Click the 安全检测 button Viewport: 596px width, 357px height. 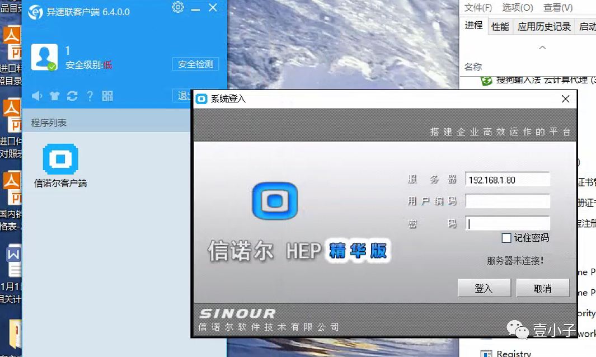pyautogui.click(x=196, y=64)
